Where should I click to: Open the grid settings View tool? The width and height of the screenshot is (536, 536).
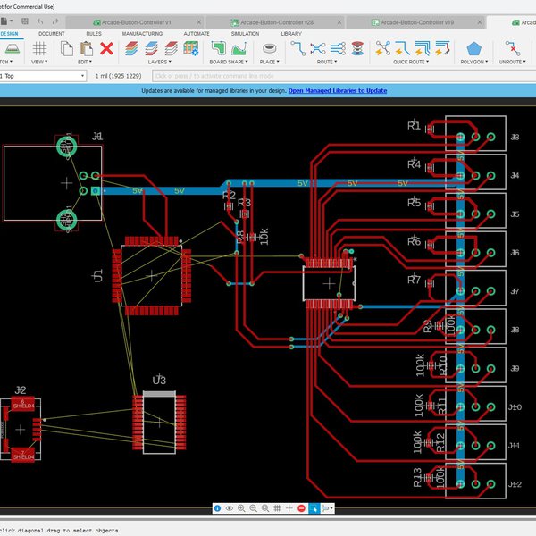[x=39, y=48]
